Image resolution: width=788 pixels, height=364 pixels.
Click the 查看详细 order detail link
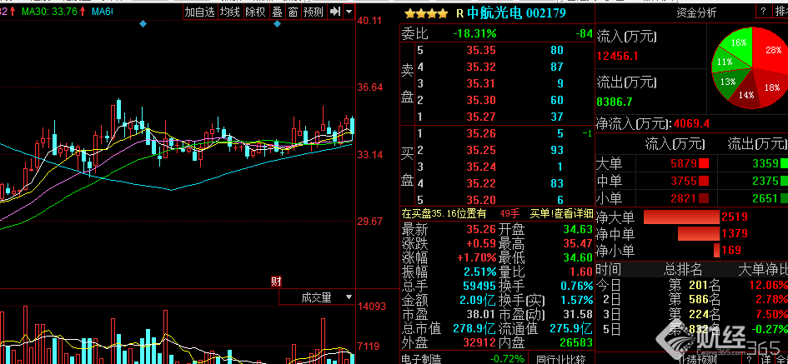pos(574,213)
